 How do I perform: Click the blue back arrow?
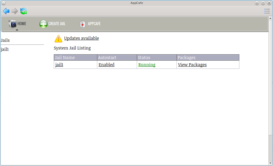pyautogui.click(x=6, y=11)
